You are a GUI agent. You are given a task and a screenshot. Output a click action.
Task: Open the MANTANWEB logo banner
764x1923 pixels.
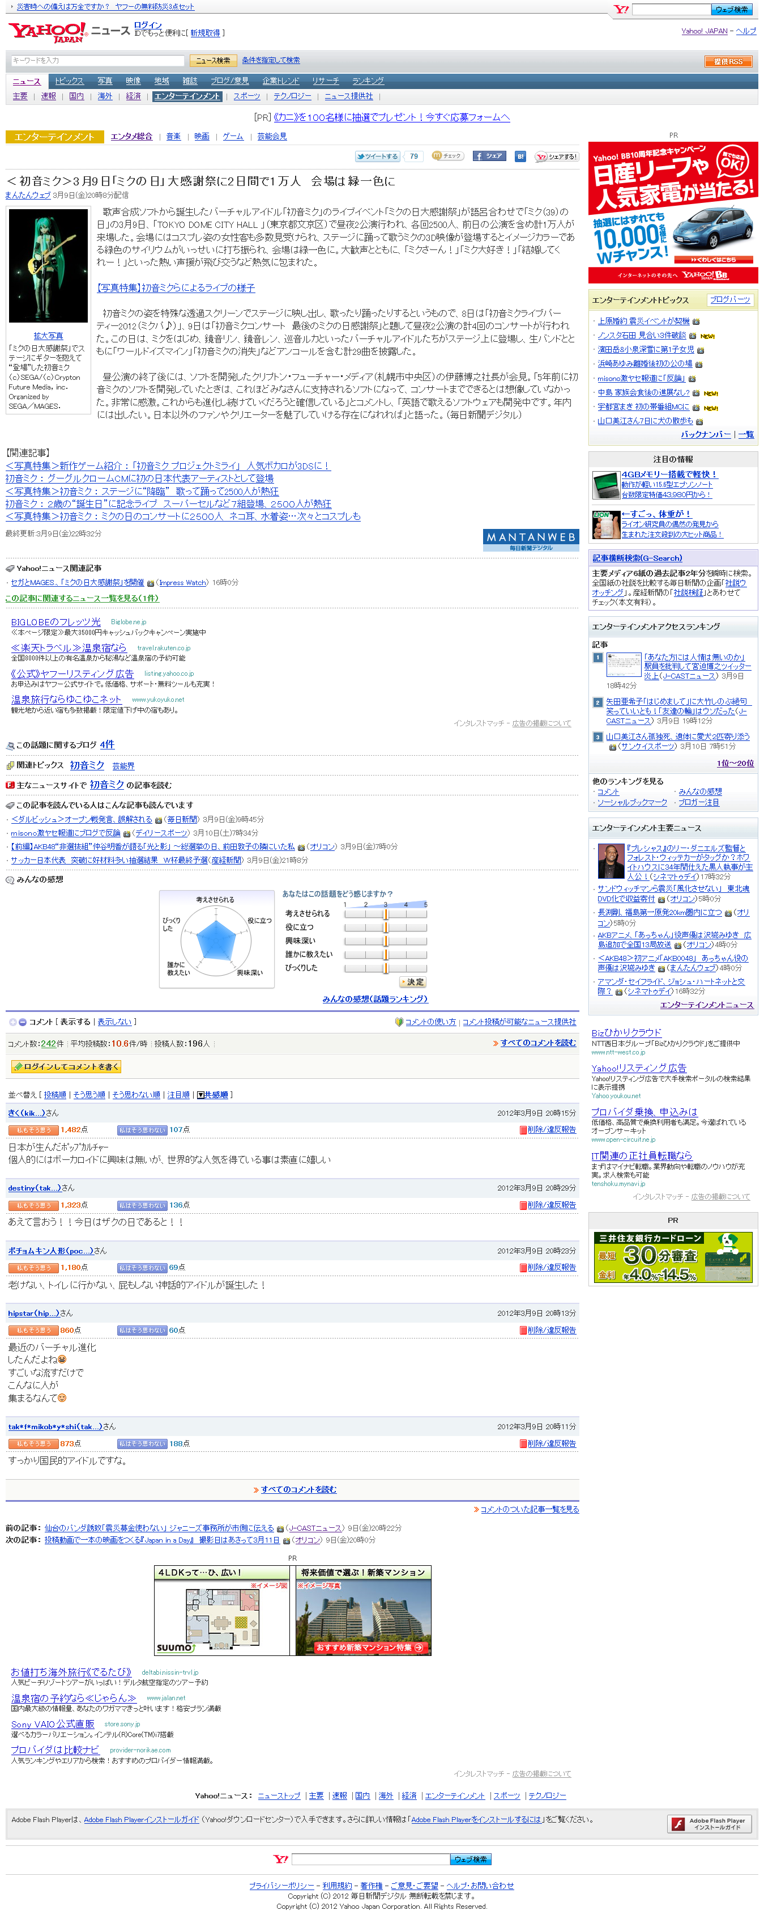pyautogui.click(x=531, y=540)
